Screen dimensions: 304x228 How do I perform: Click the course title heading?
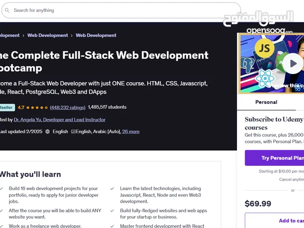(104, 61)
